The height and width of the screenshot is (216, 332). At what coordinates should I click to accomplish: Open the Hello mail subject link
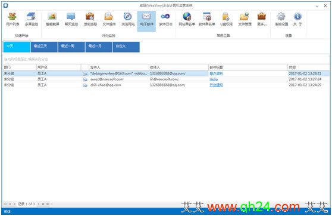pyautogui.click(x=214, y=79)
